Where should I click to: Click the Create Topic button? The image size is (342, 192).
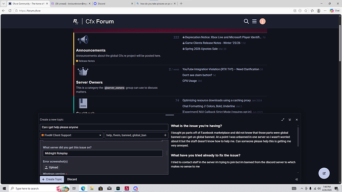[52, 179]
